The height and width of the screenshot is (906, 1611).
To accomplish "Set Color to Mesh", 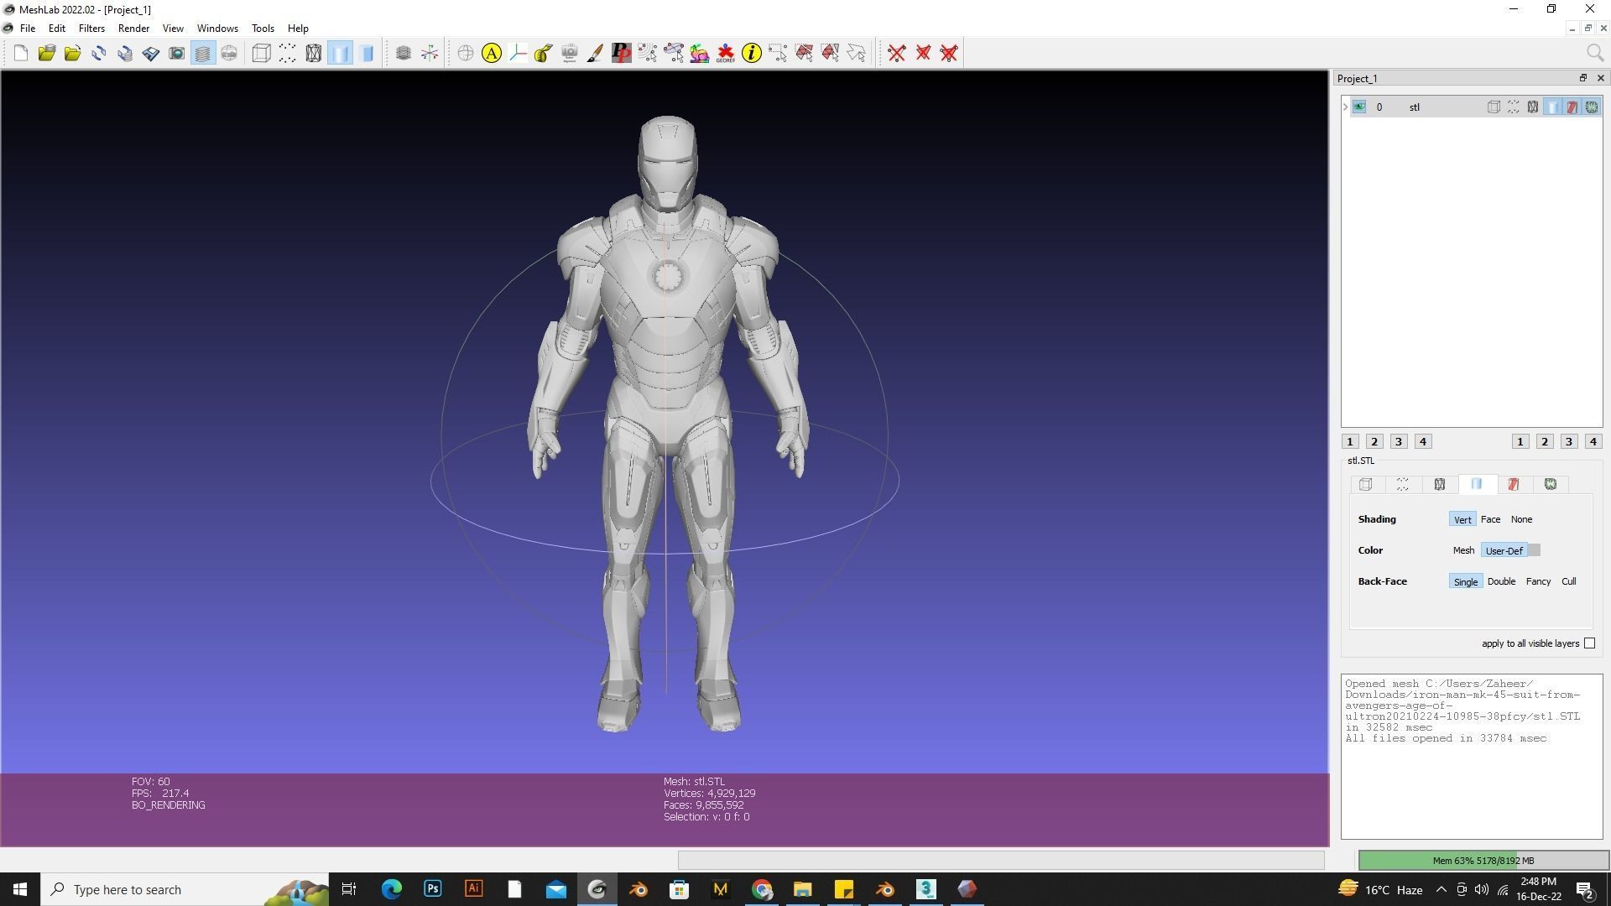I will pyautogui.click(x=1463, y=551).
